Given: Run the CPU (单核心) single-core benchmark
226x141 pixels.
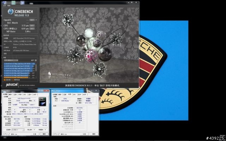Looking at the screenshot, I should 32,28.
